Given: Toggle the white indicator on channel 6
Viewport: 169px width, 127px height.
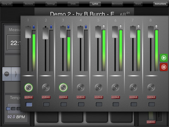Looking at the screenshot, I should coord(120,27).
